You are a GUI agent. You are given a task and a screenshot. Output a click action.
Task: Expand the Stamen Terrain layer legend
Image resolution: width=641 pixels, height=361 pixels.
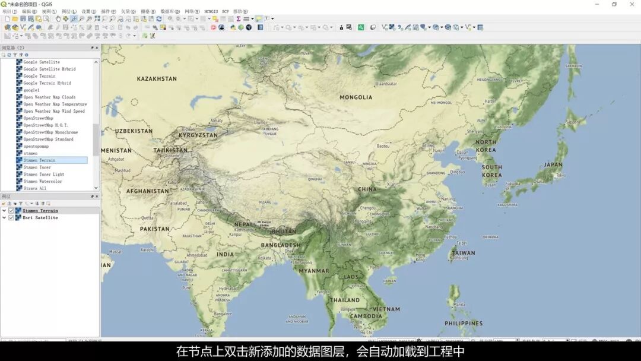coord(4,211)
